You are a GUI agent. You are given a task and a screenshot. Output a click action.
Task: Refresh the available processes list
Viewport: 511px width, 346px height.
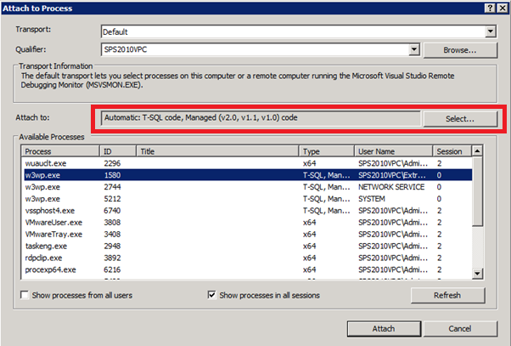(x=447, y=295)
